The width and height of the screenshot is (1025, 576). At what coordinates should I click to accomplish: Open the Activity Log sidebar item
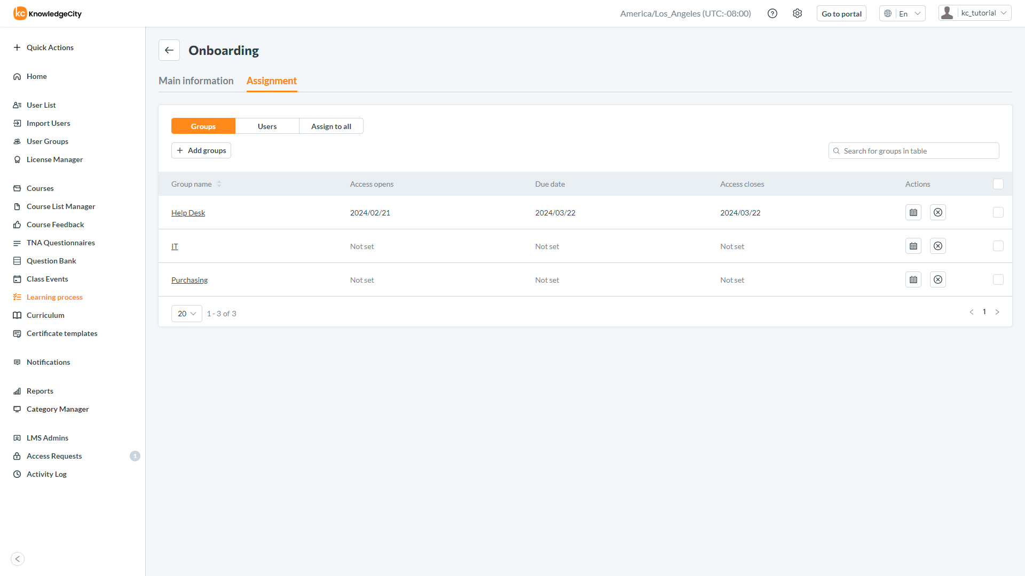[46, 474]
